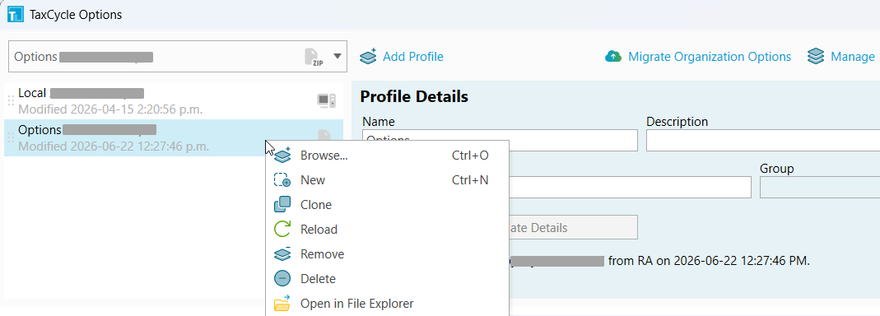Click the Delete circle-minus icon
This screenshot has height=316, width=880.
[282, 279]
